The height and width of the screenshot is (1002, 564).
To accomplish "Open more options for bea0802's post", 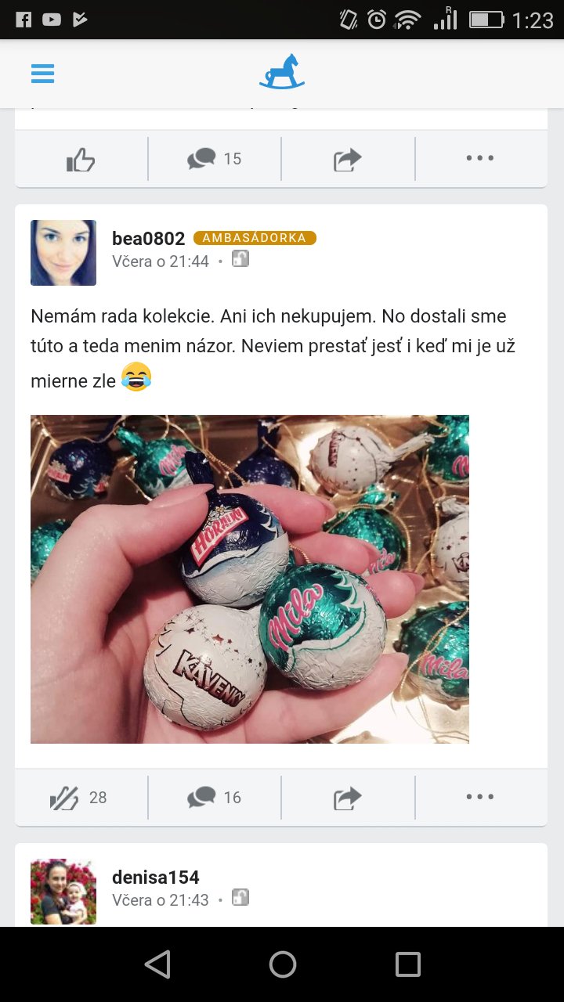I will (x=480, y=797).
